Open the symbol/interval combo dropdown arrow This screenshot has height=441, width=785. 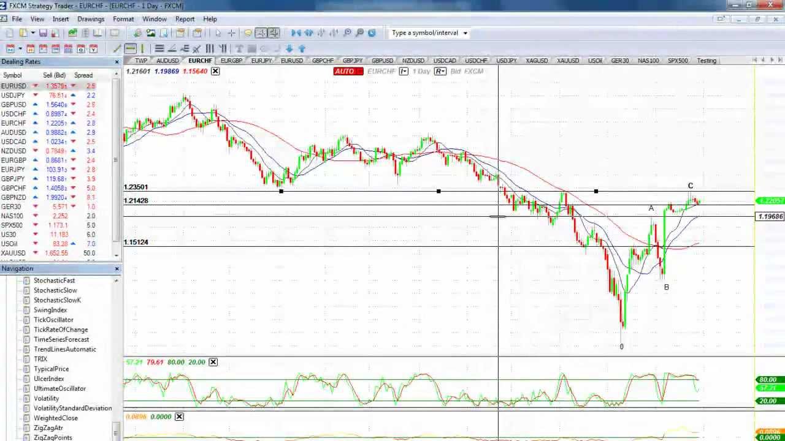465,33
